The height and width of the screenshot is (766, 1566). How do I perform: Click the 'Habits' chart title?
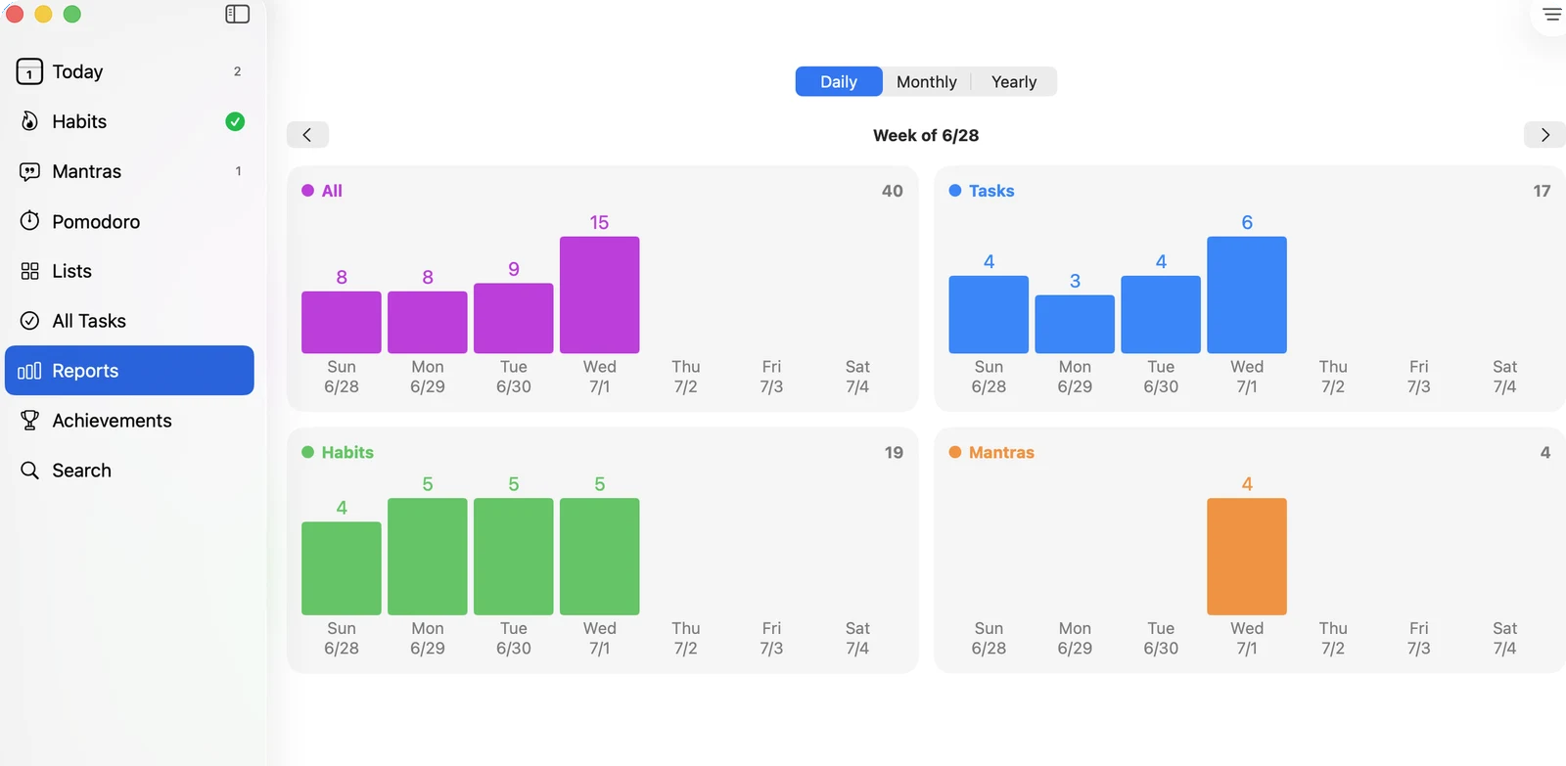tap(347, 452)
